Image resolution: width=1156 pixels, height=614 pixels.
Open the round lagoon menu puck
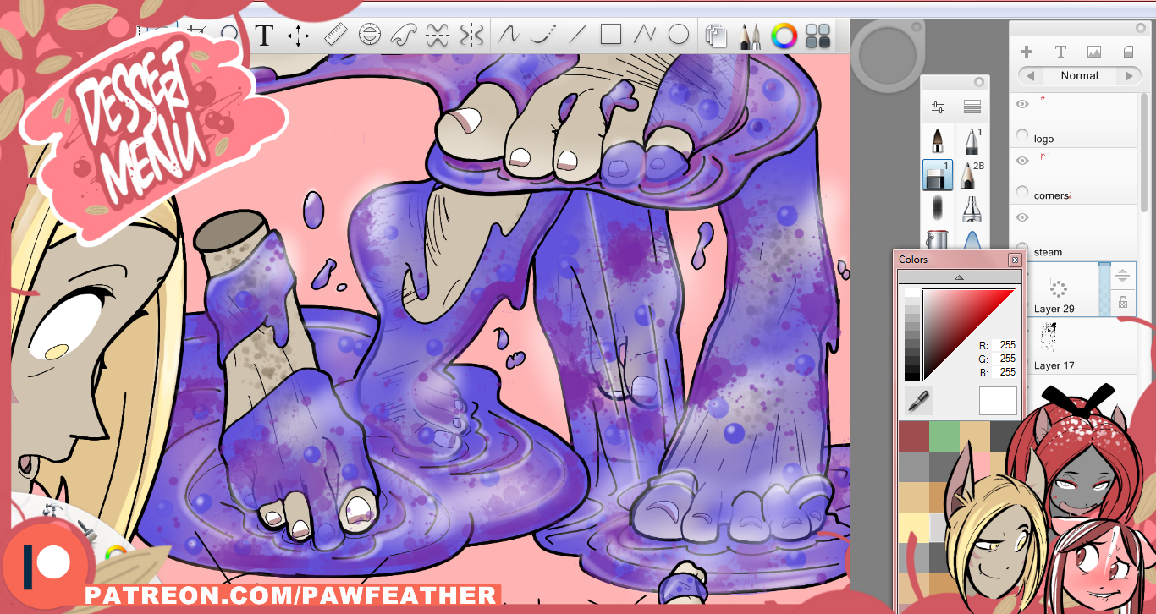tap(889, 56)
